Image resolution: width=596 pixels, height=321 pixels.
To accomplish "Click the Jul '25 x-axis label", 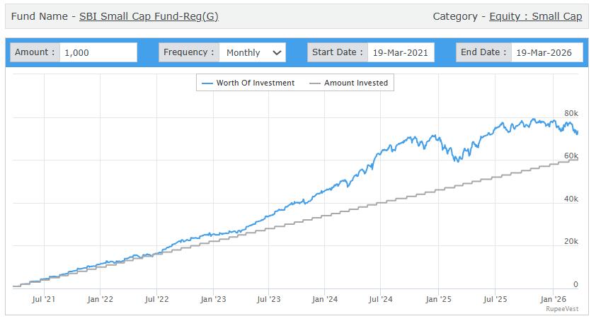I will (x=495, y=299).
